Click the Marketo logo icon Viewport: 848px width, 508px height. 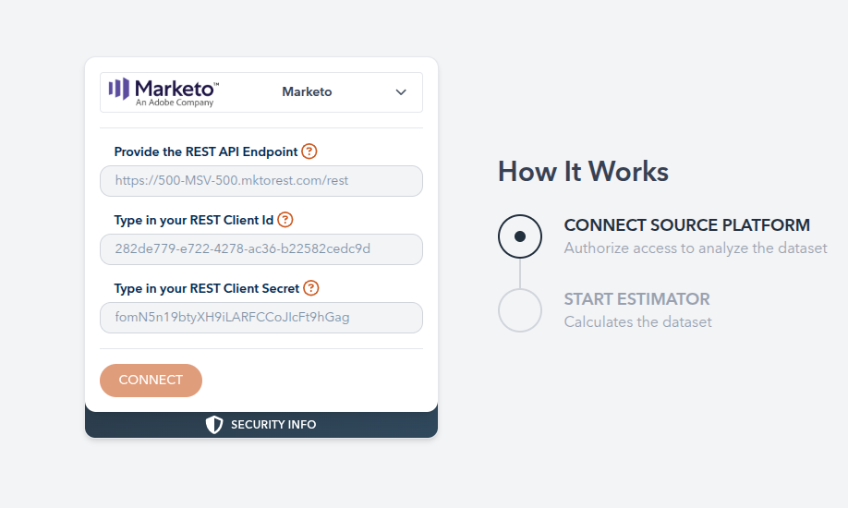(119, 89)
